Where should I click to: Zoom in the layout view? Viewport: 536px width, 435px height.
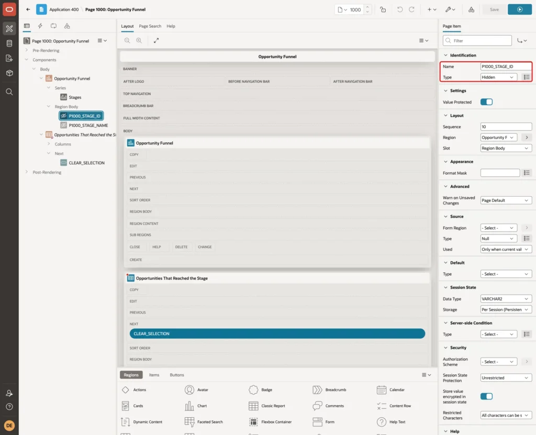139,40
